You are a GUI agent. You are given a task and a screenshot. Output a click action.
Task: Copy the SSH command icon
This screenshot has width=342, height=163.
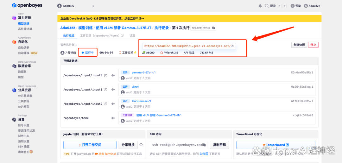204,145
